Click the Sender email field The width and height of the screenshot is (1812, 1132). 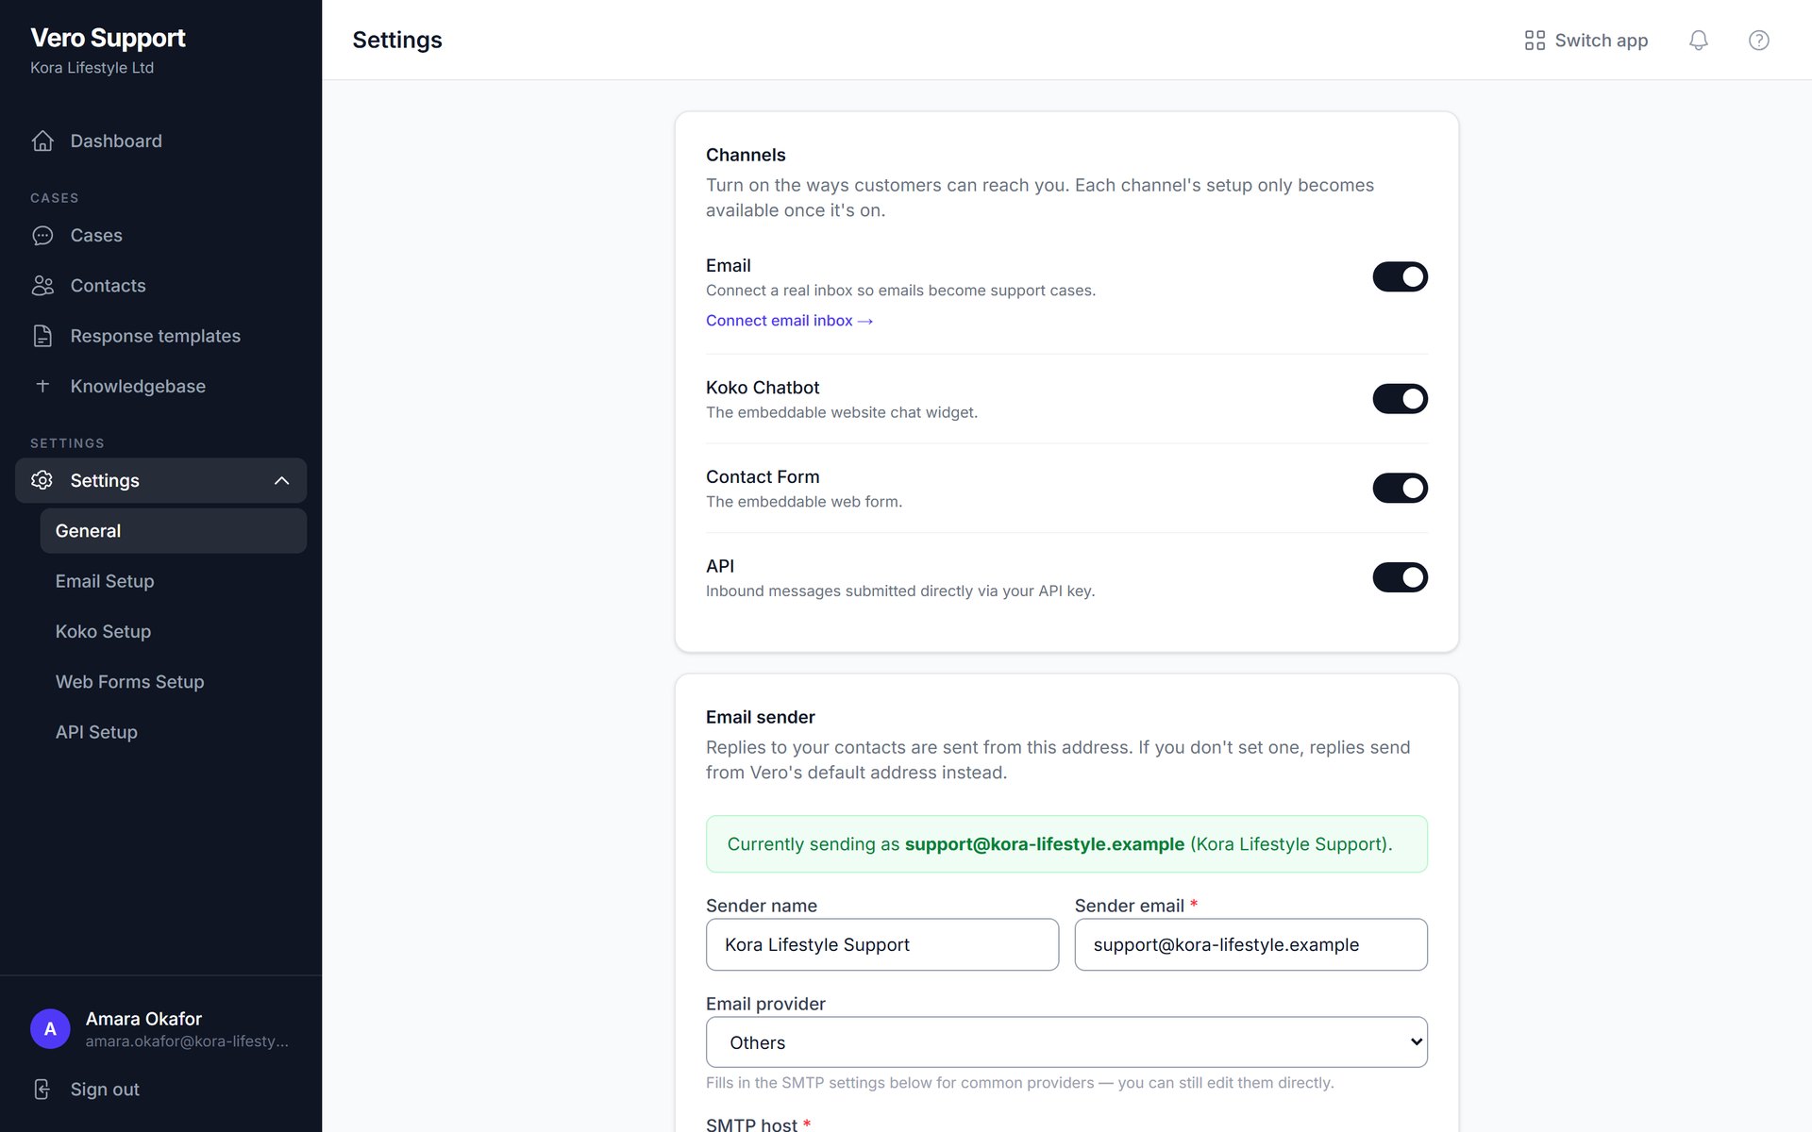tap(1250, 944)
